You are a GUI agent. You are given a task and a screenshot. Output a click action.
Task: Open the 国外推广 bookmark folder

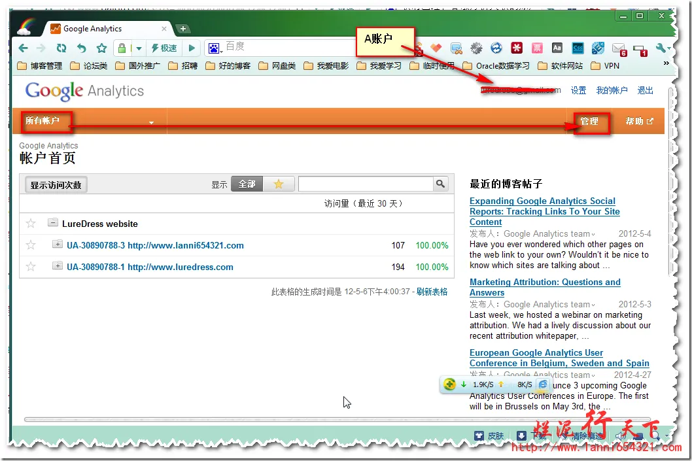click(138, 66)
